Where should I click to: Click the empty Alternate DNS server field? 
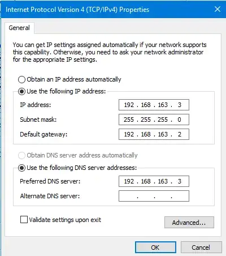tap(154, 196)
